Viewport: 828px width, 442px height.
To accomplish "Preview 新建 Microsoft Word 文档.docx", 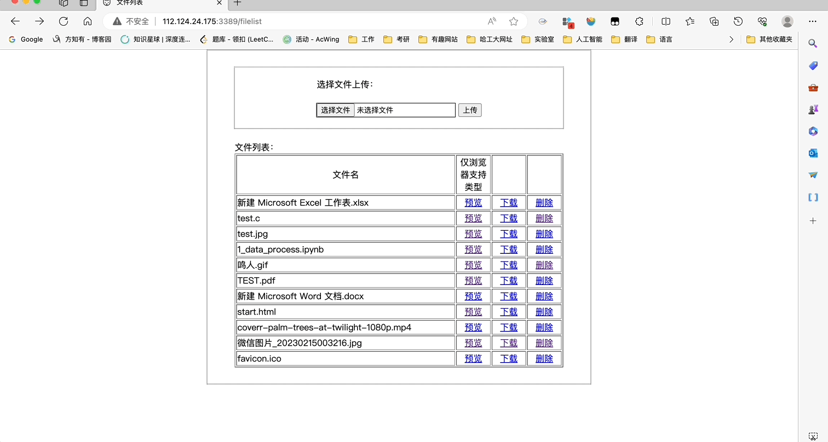I will point(473,296).
